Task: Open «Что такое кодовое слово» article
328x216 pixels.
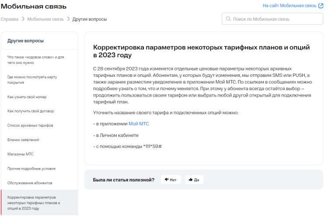Action: point(36,59)
